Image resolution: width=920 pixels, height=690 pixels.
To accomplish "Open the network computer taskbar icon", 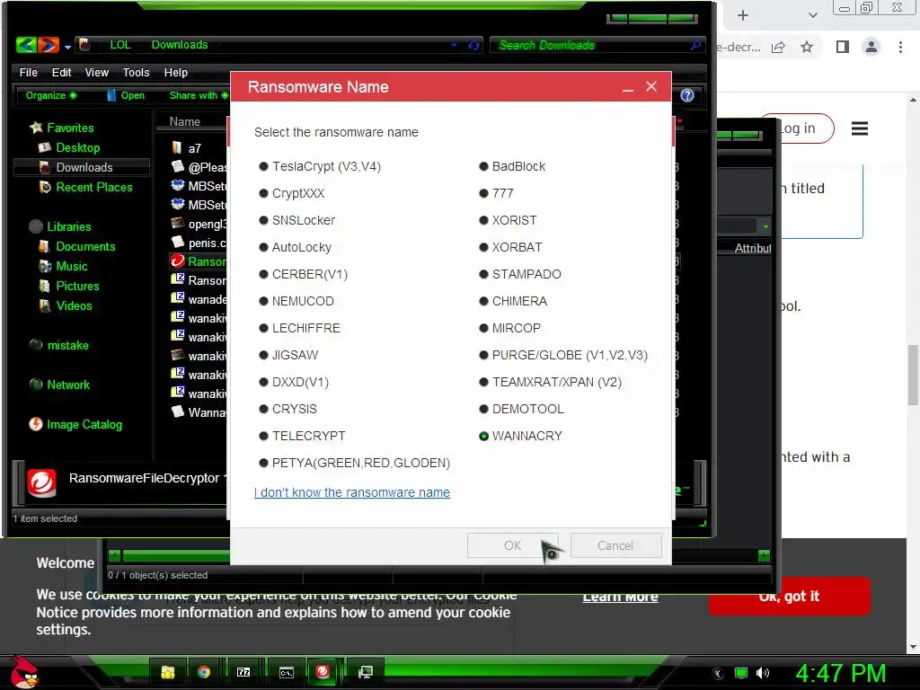I will [x=365, y=672].
